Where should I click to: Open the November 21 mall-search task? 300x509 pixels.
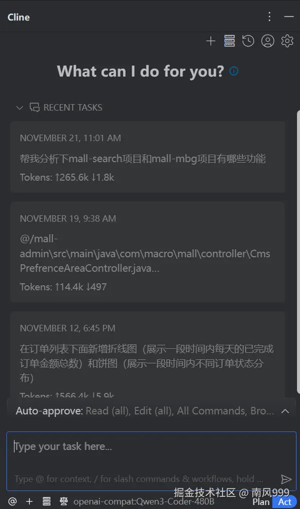coord(147,157)
